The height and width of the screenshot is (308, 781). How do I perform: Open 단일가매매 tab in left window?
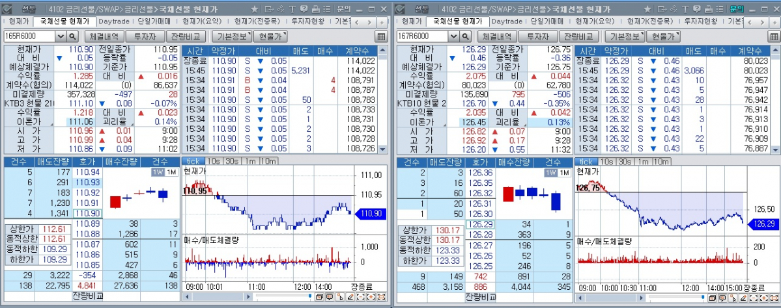coord(155,21)
